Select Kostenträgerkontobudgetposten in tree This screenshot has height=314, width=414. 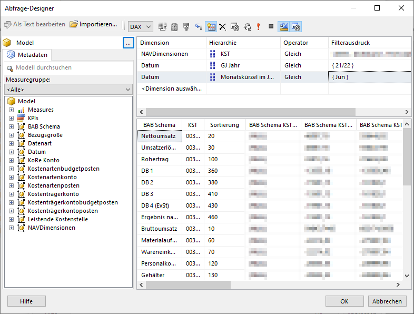73,202
